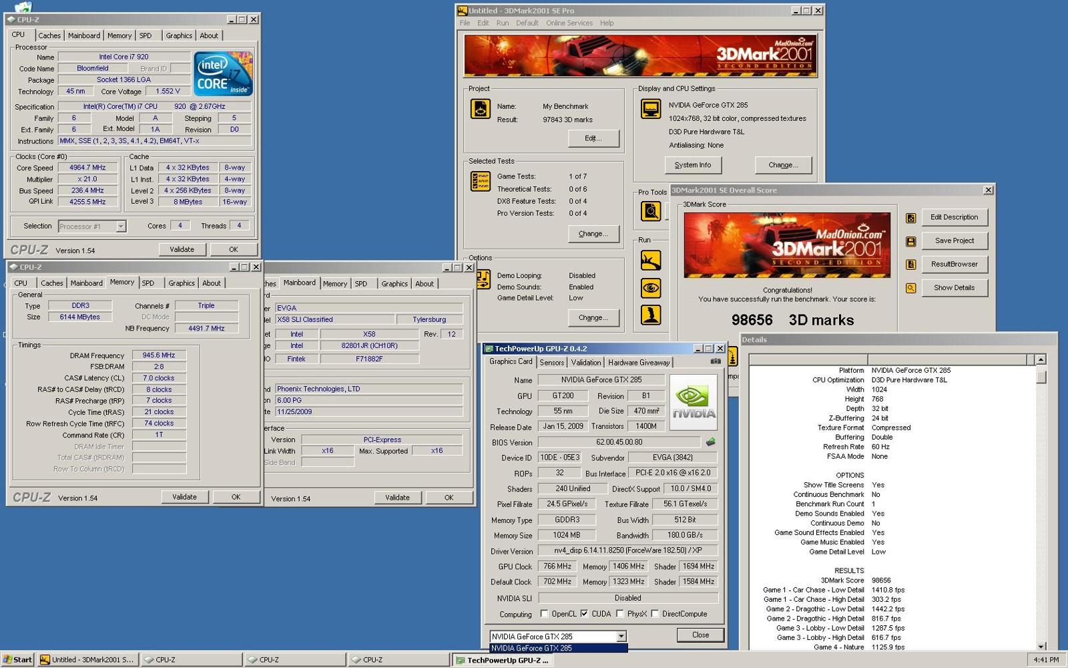Click the joystick game icon under Run
Image resolution: width=1068 pixels, height=668 pixels.
[651, 315]
